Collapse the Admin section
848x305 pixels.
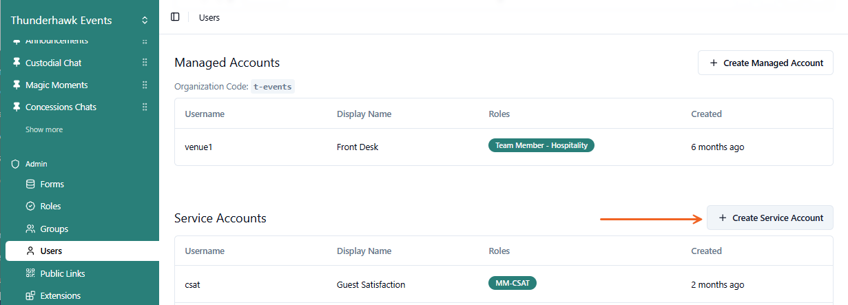click(36, 164)
